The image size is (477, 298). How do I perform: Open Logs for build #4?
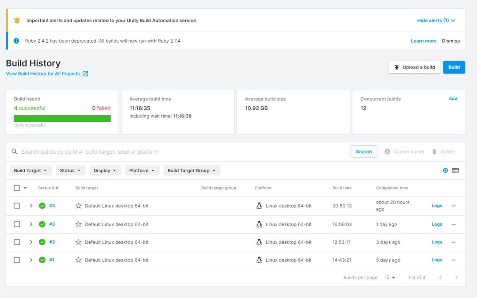(437, 206)
